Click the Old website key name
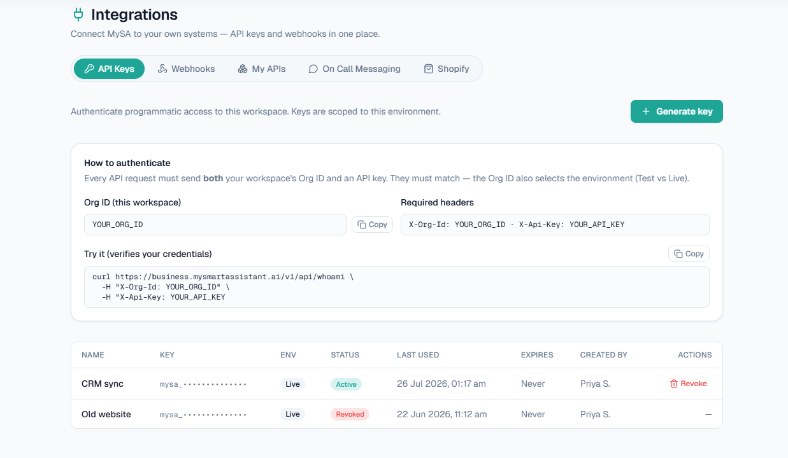Image resolution: width=788 pixels, height=458 pixels. (x=106, y=414)
